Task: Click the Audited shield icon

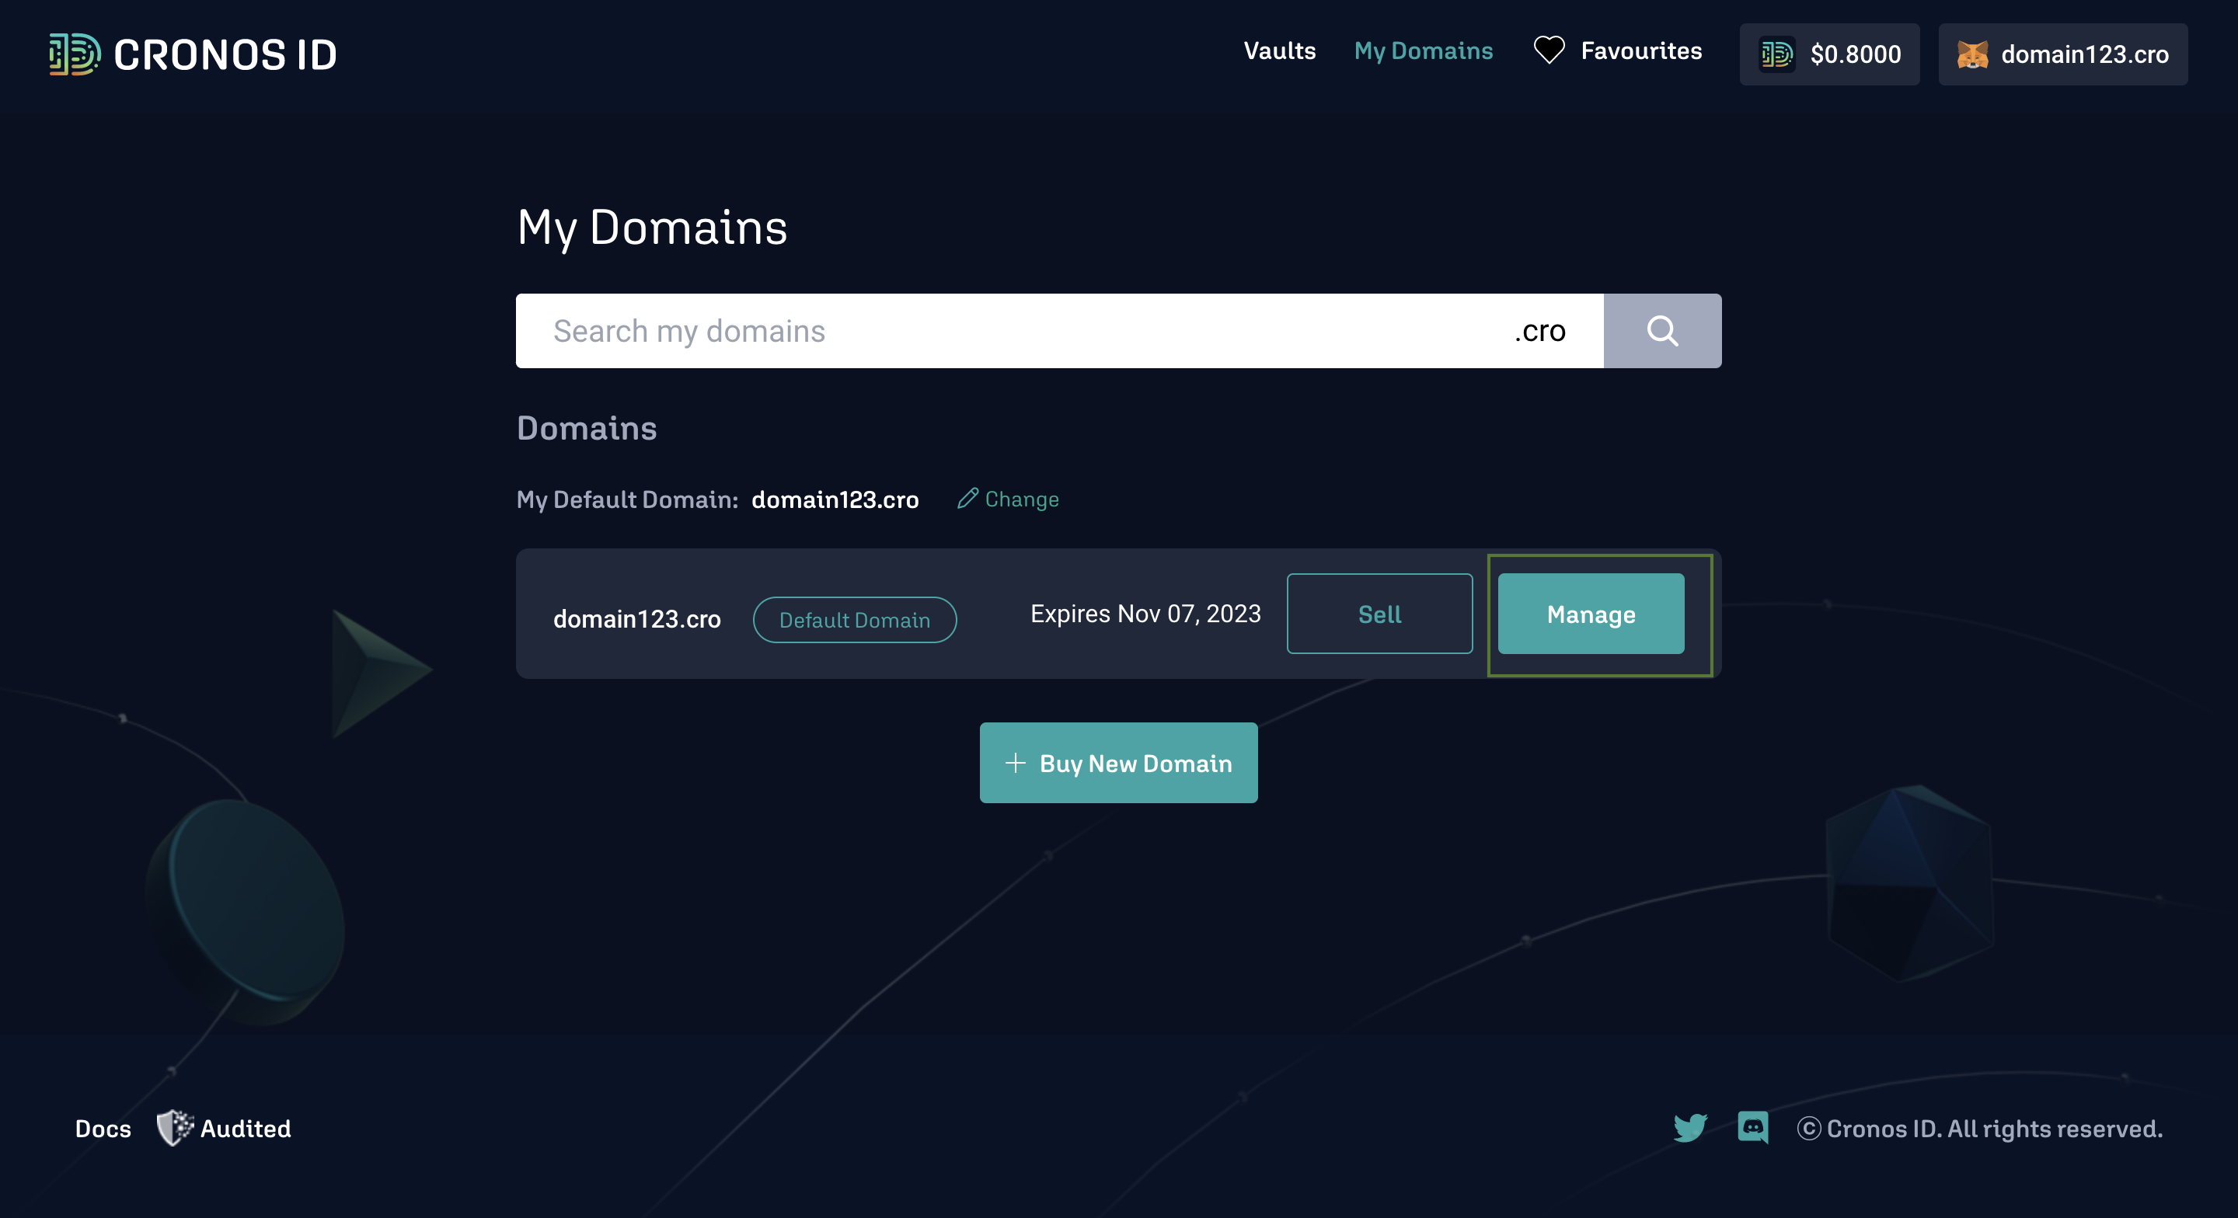Action: pyautogui.click(x=175, y=1128)
